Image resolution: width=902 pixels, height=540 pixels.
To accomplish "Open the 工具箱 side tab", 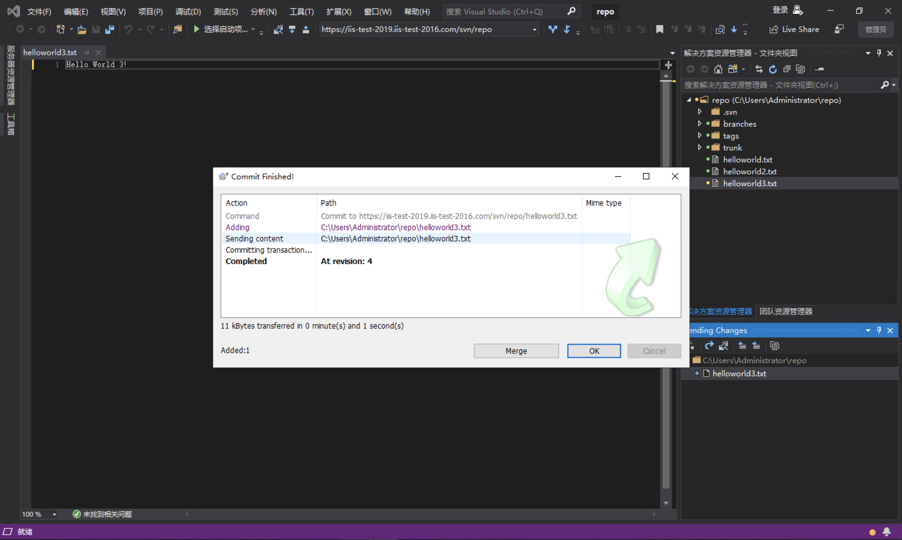I will click(x=11, y=124).
